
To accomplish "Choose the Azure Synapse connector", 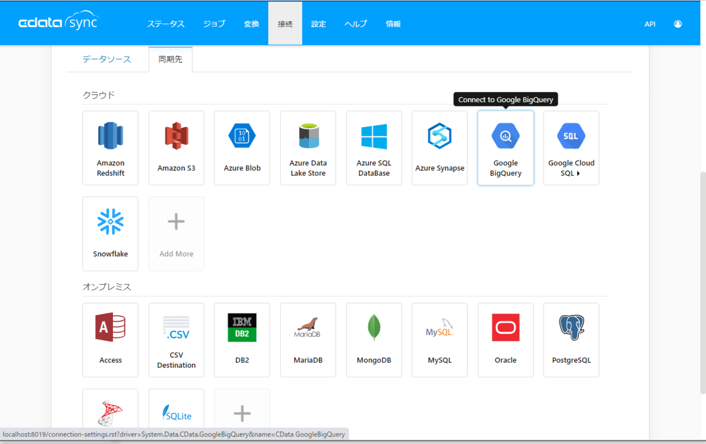I will [x=439, y=148].
